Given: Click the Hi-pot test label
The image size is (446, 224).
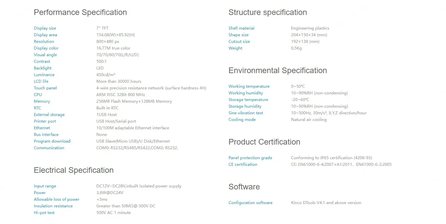Looking at the screenshot, I should 44,213.
